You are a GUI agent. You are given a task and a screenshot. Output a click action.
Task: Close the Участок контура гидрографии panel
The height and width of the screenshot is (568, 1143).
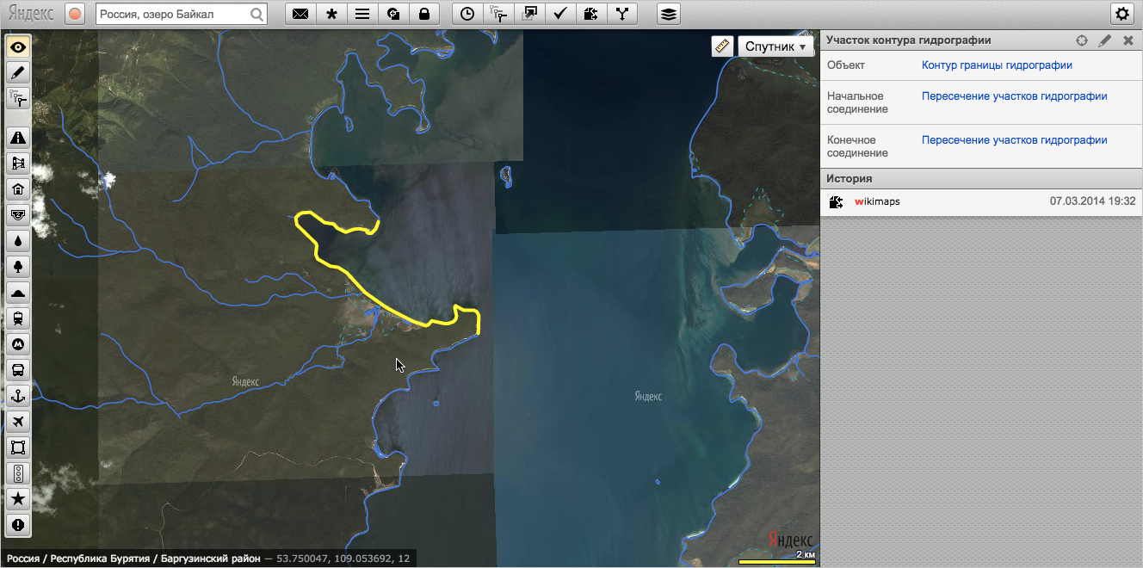point(1128,40)
